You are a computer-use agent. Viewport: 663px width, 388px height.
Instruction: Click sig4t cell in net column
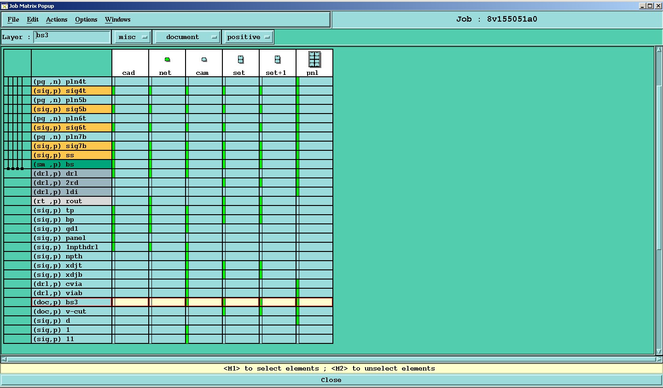click(167, 91)
